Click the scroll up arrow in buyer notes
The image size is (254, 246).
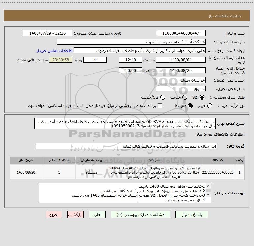pyautogui.click(x=208, y=186)
